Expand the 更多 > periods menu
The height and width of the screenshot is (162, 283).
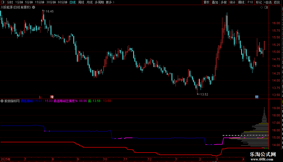pyautogui.click(x=110, y=2)
